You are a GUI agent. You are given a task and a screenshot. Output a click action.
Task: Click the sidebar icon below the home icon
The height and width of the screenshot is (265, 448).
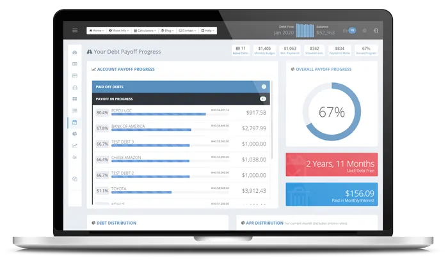tap(75, 64)
